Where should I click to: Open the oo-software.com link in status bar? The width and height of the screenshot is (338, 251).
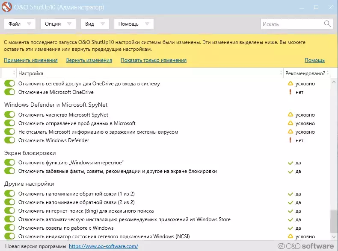pyautogui.click(x=104, y=246)
